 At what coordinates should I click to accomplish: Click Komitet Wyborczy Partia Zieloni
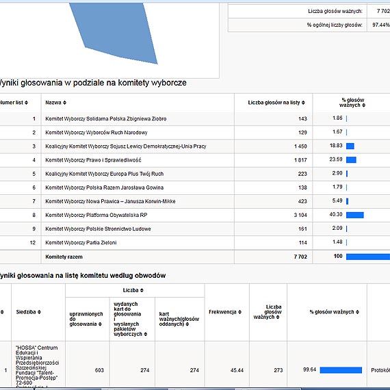click(81, 242)
